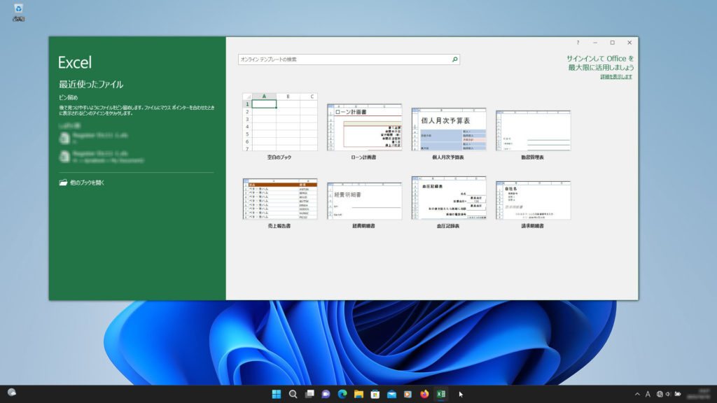This screenshot has width=717, height=403.
Task: Select the 空白のブック template
Action: click(279, 122)
